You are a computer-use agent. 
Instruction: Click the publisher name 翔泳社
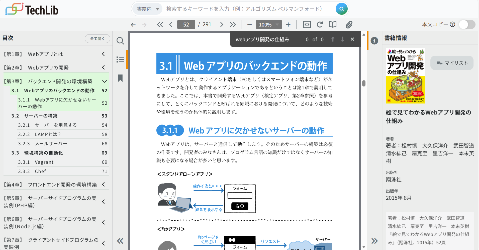394,179
